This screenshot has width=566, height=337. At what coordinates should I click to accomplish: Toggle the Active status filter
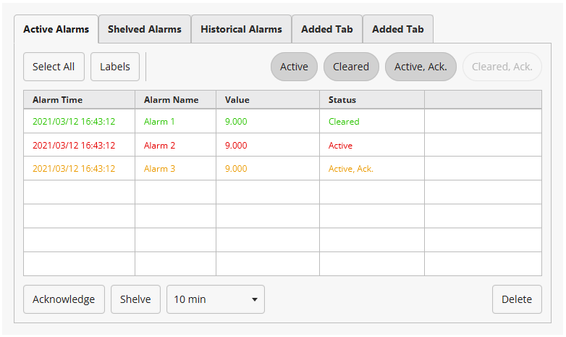294,67
